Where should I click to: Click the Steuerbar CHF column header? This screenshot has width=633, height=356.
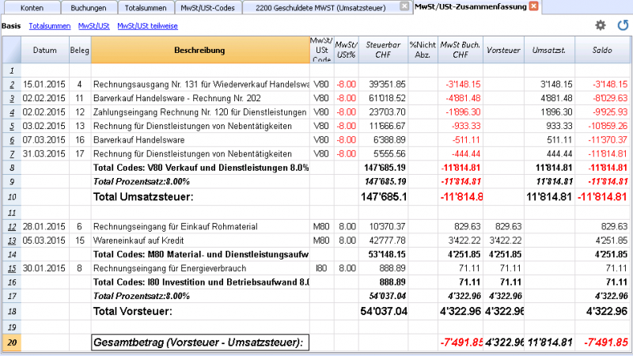pos(383,50)
